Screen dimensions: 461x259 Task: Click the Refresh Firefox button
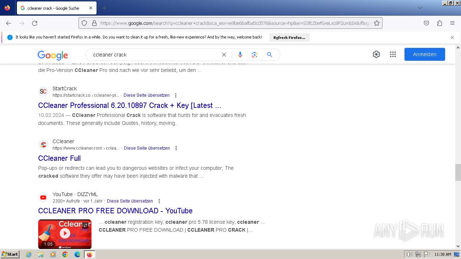coord(289,37)
